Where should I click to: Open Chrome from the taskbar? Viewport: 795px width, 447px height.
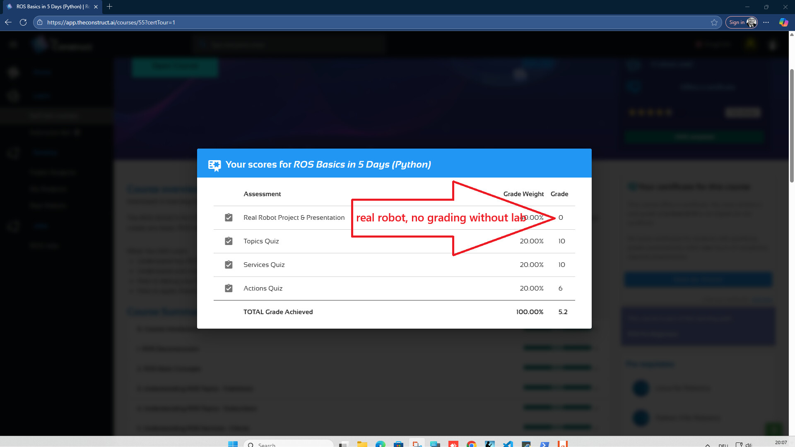click(x=471, y=444)
